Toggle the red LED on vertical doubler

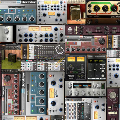pyautogui.click(x=32, y=98)
